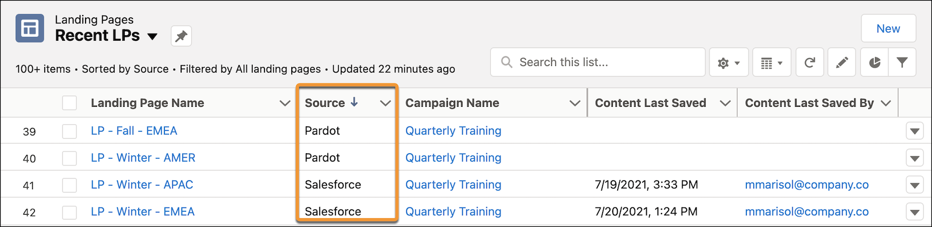Viewport: 932px width, 227px height.
Task: Click the Pardot source cell in row 39
Action: coord(322,131)
